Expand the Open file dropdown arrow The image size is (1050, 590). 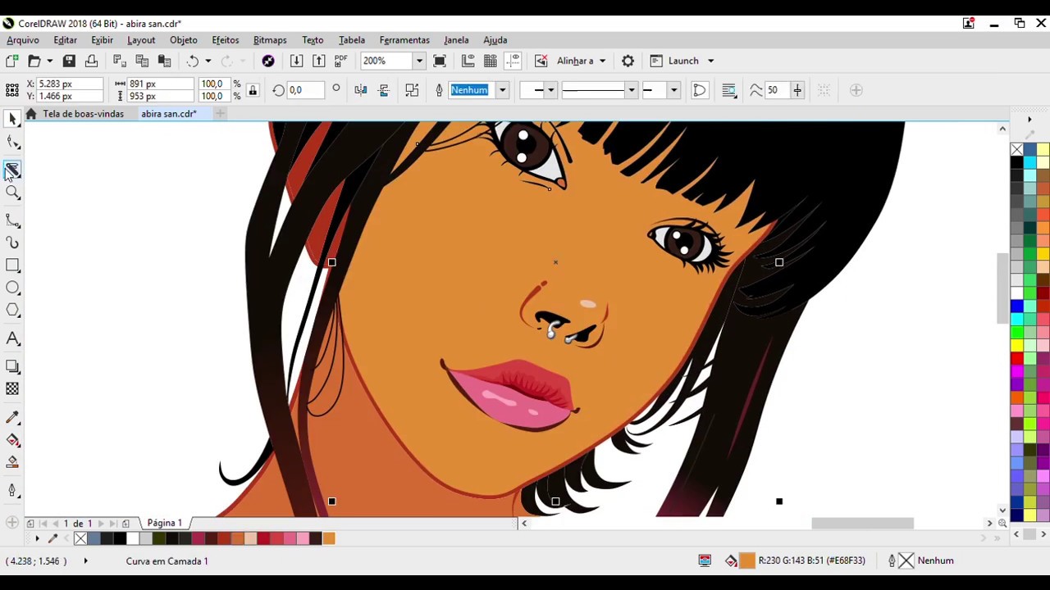coord(49,61)
